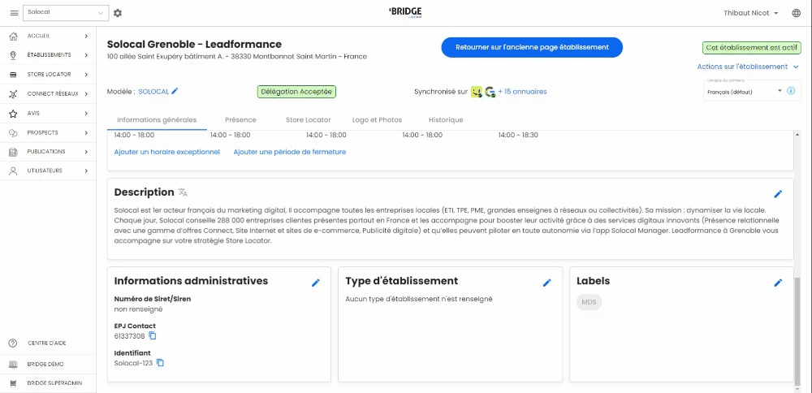Click the Numéro de Siret/Siren label

point(153,299)
